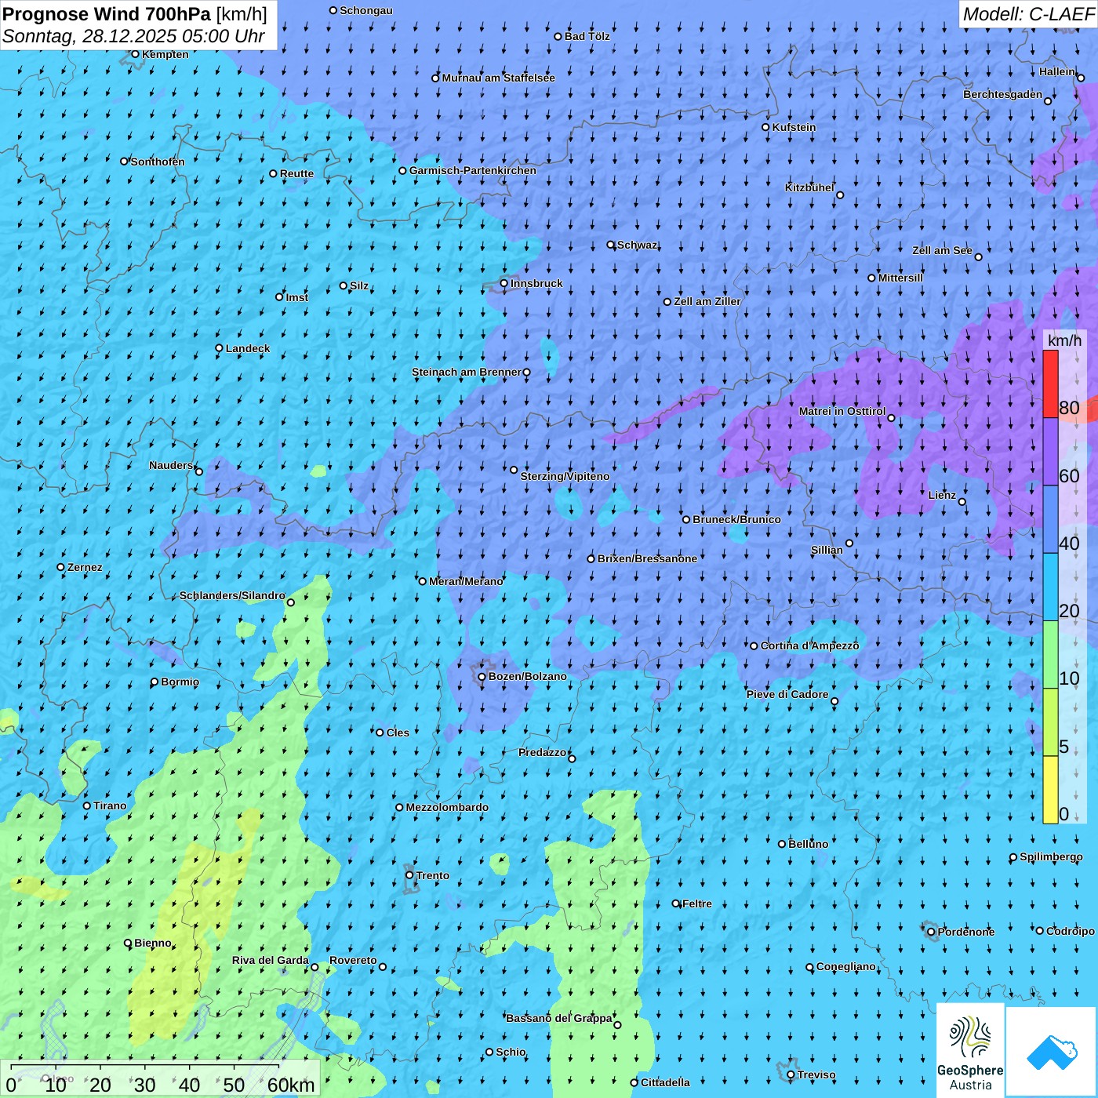Click the '60km' distance scale bar label
This screenshot has width=1098, height=1098.
click(291, 1085)
